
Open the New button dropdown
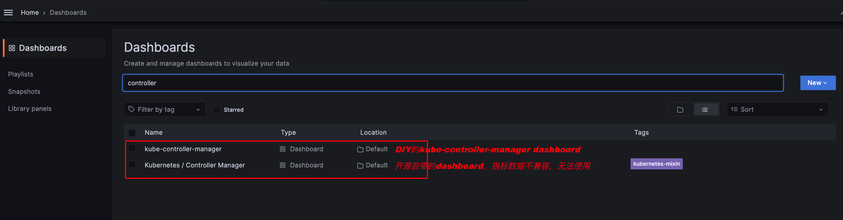point(817,83)
